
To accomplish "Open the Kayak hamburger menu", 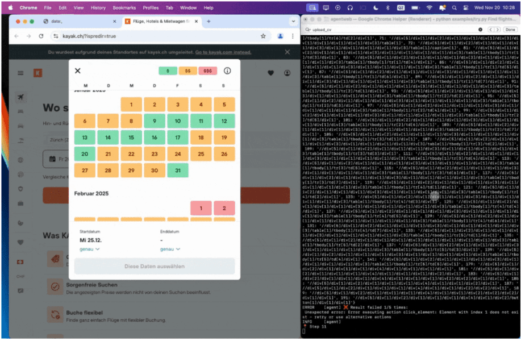I will 20,73.
